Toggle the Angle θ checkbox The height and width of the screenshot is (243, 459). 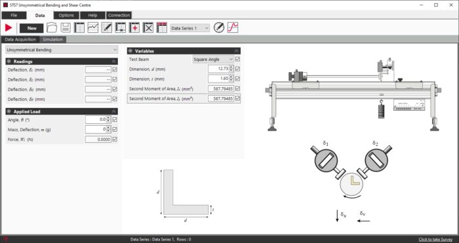pyautogui.click(x=115, y=119)
